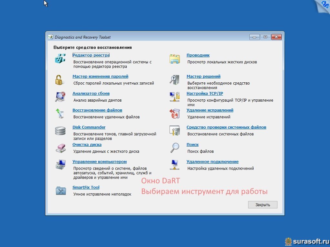Click the recycle bin file restore icon
The image size is (330, 247).
tap(60, 113)
